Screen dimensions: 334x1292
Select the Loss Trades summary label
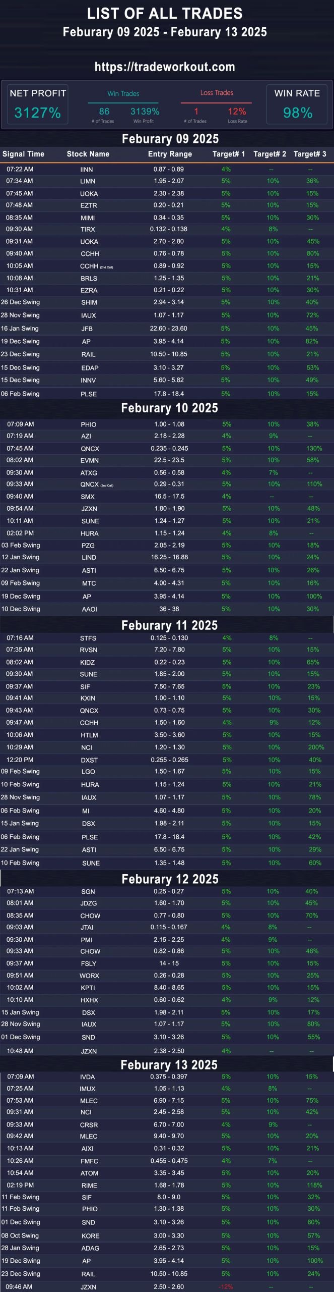[x=217, y=93]
